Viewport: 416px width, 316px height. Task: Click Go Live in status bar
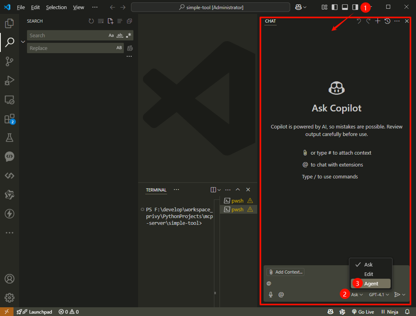[363, 312]
